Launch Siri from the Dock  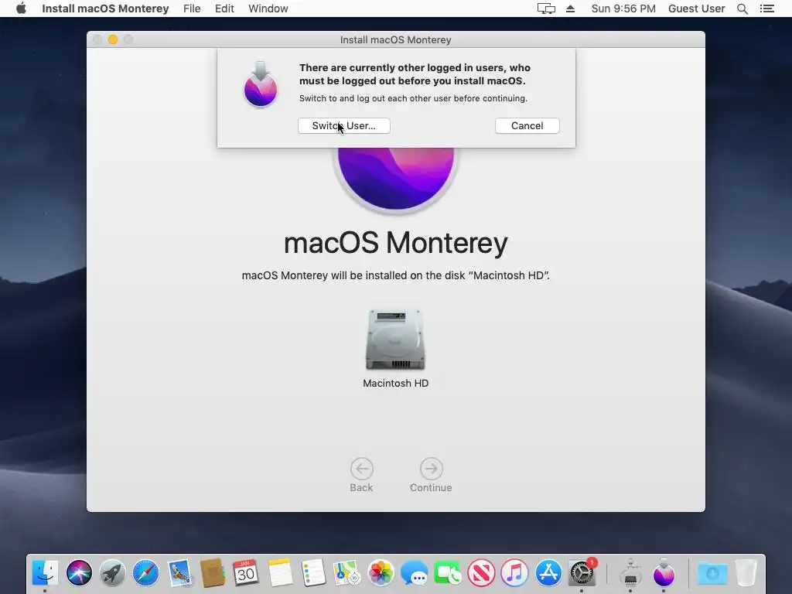(x=79, y=573)
